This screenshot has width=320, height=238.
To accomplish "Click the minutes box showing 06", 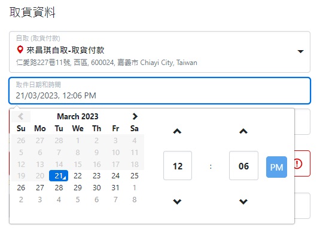I will (x=243, y=165).
